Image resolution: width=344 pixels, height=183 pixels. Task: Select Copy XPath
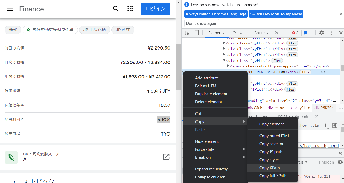270,168
